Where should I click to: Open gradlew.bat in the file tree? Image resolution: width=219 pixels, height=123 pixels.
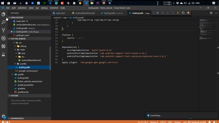[x=23, y=92]
